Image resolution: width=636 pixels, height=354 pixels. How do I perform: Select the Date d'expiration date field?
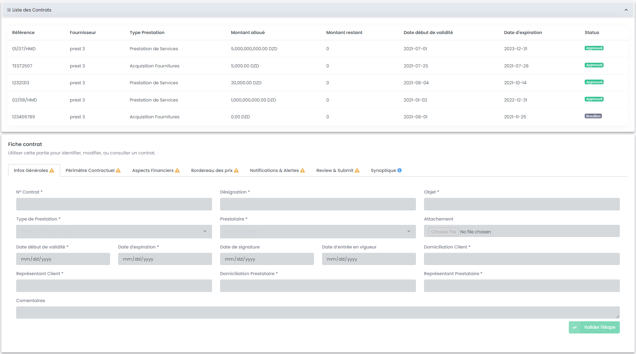165,259
